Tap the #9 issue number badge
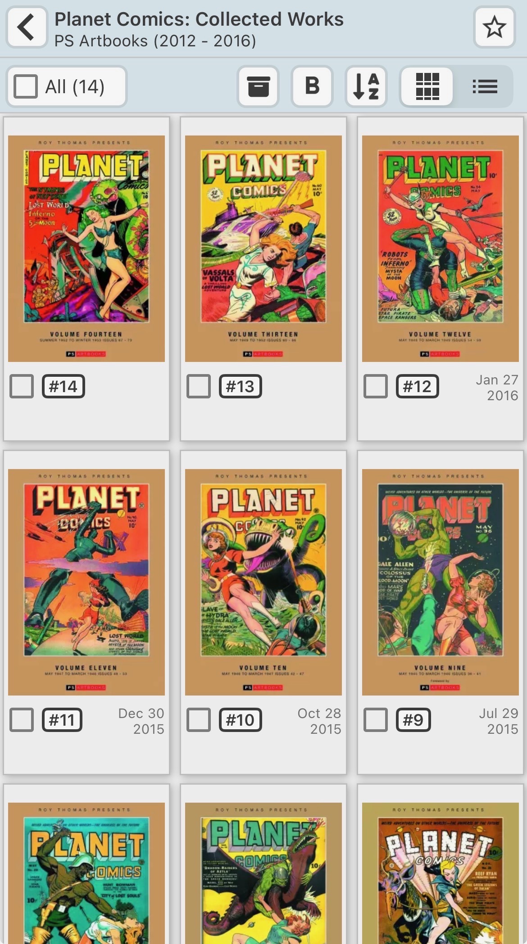Viewport: 527px width, 944px height. [x=413, y=720]
